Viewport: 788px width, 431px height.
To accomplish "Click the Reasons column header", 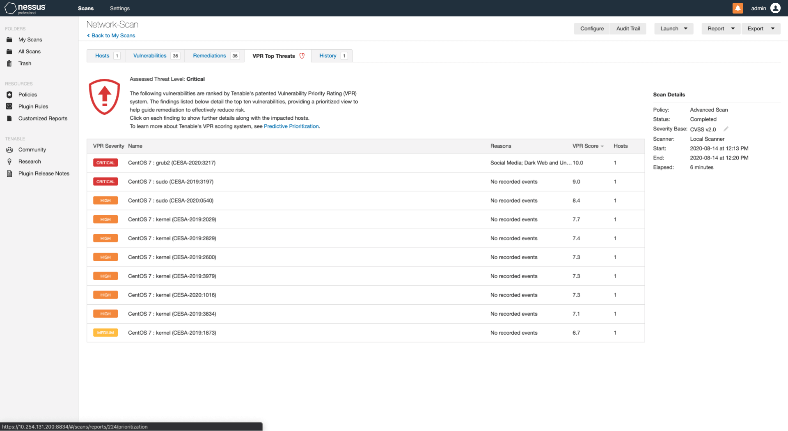I will 501,146.
